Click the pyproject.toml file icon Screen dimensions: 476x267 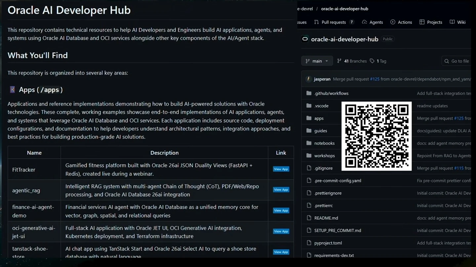pyautogui.click(x=309, y=243)
